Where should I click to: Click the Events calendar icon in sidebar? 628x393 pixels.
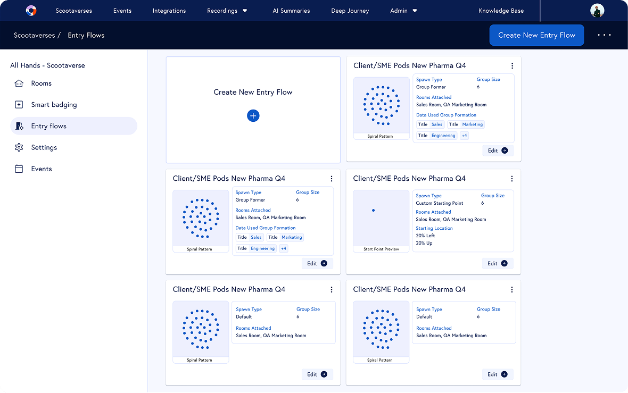pyautogui.click(x=19, y=169)
